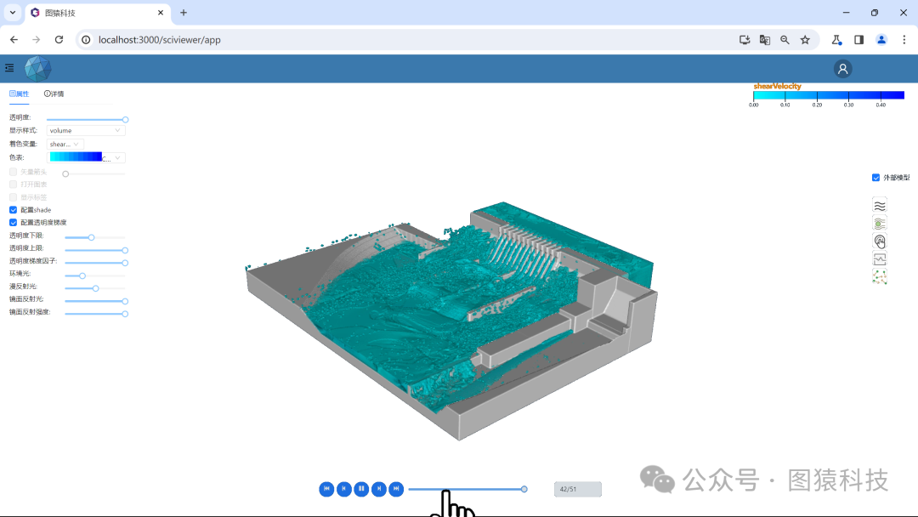This screenshot has width=918, height=517.
Task: Click the frame counter field showing 42/51
Action: pyautogui.click(x=578, y=489)
